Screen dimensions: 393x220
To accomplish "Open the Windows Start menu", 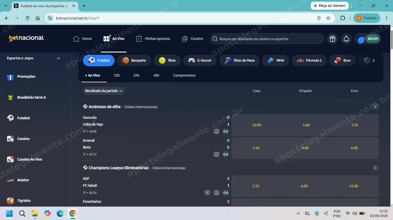I will [x=10, y=213].
